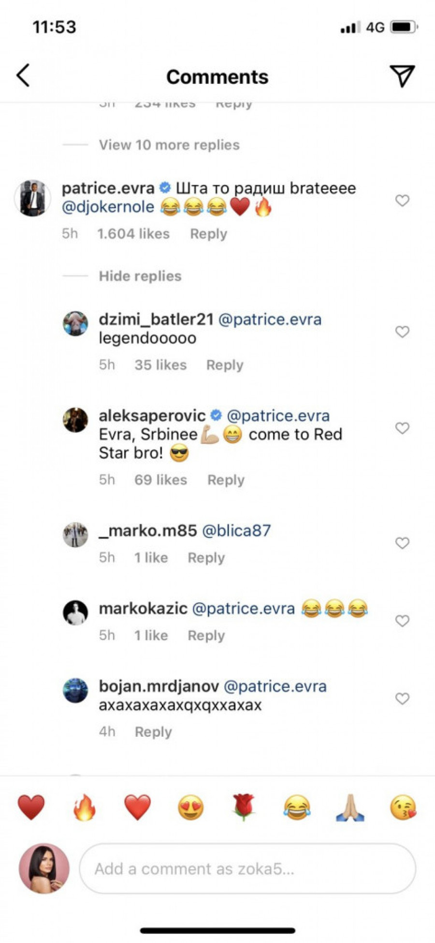Reply to patrice.evra's comment

point(208,234)
